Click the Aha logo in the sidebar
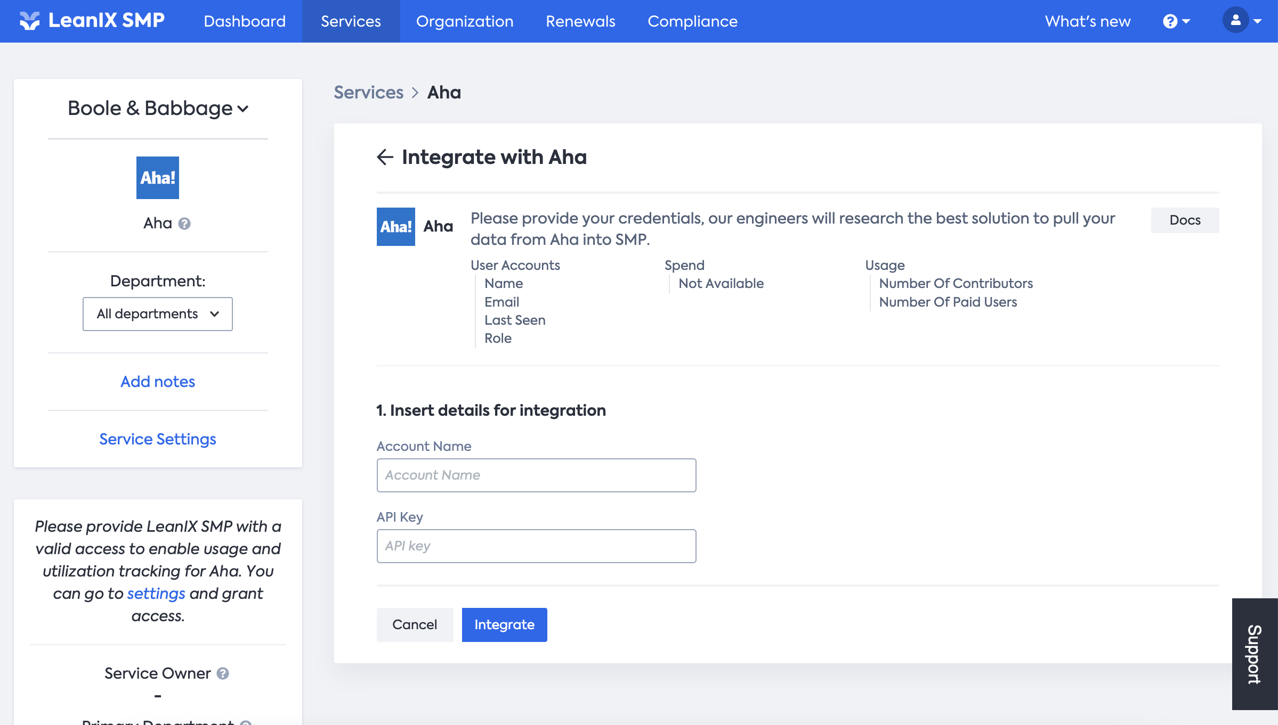The height and width of the screenshot is (725, 1278). tap(157, 178)
